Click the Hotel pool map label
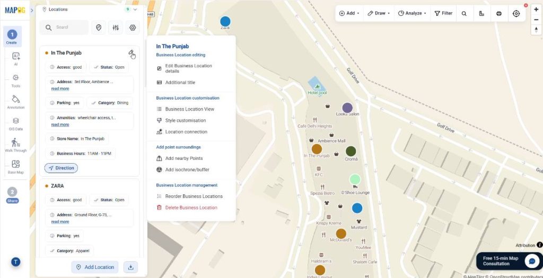This screenshot has width=543, height=278. coord(317,93)
